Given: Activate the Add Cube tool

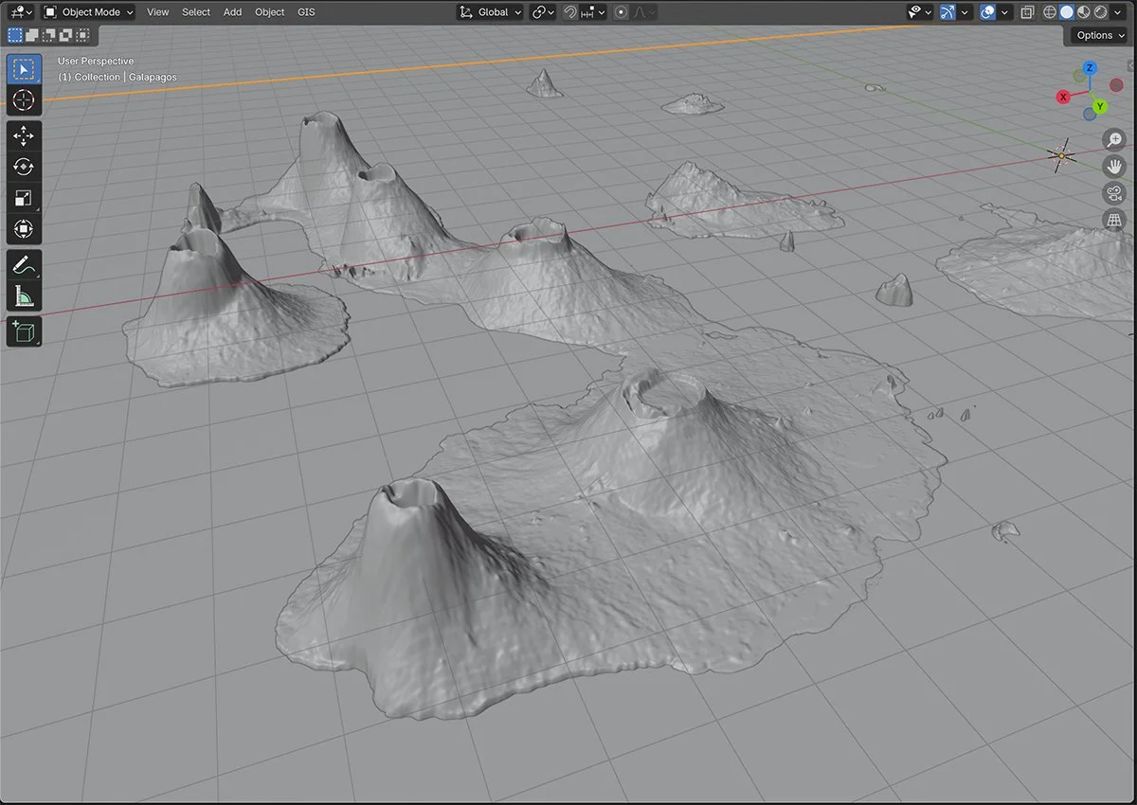Looking at the screenshot, I should pyautogui.click(x=24, y=331).
